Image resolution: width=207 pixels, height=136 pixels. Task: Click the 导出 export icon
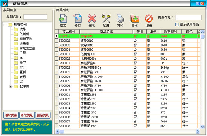134,18
